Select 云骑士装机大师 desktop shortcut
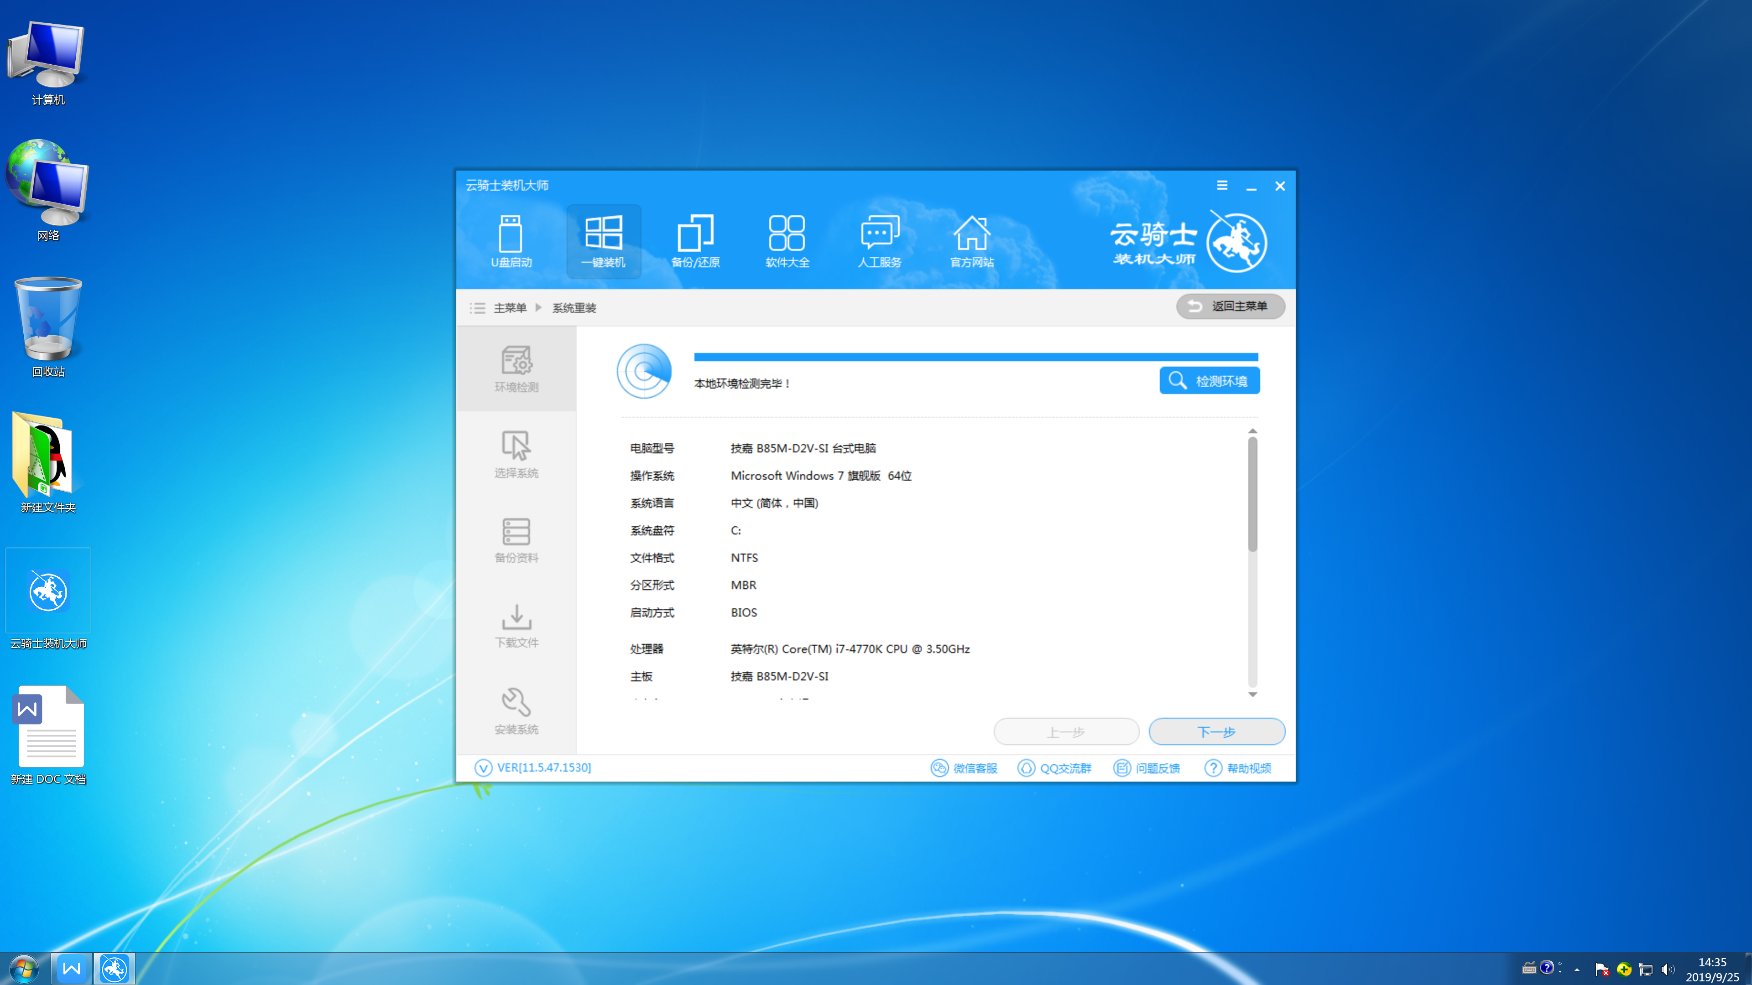 point(47,600)
